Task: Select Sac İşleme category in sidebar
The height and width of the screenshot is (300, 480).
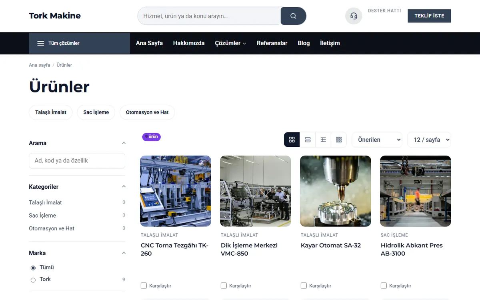Action: pyautogui.click(x=42, y=216)
